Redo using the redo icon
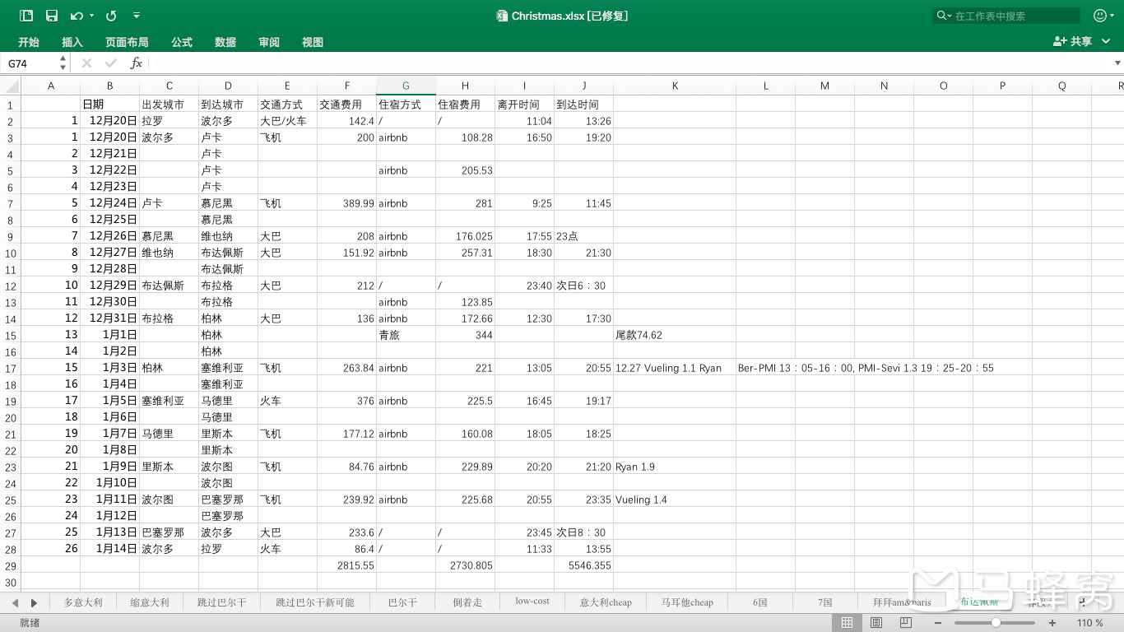Viewport: 1124px width, 632px height. click(x=110, y=15)
